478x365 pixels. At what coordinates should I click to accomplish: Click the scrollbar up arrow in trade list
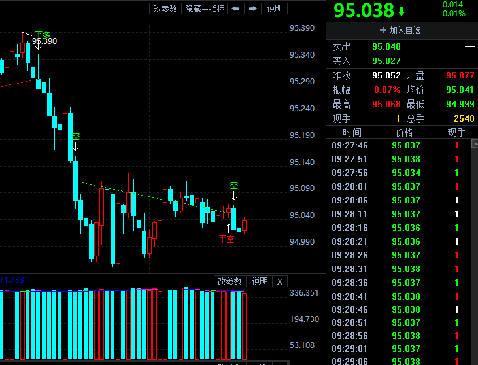pyautogui.click(x=475, y=144)
